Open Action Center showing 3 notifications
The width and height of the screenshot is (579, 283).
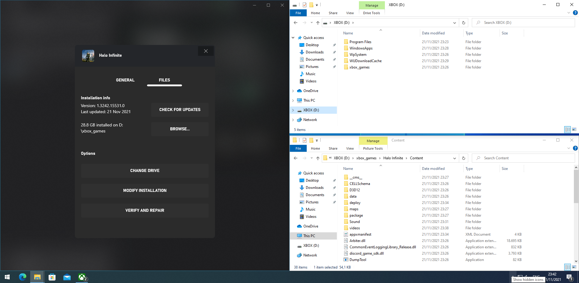click(570, 277)
